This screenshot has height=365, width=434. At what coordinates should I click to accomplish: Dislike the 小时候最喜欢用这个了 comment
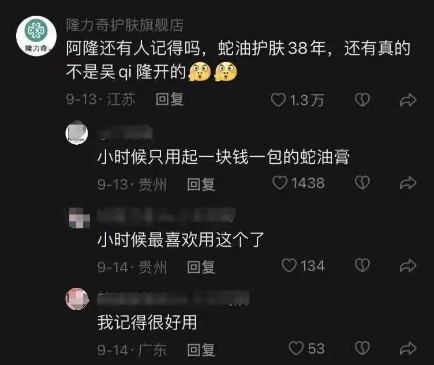point(362,265)
